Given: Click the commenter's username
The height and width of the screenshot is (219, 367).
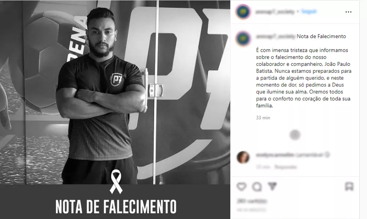Looking at the screenshot, I should click(x=275, y=155).
